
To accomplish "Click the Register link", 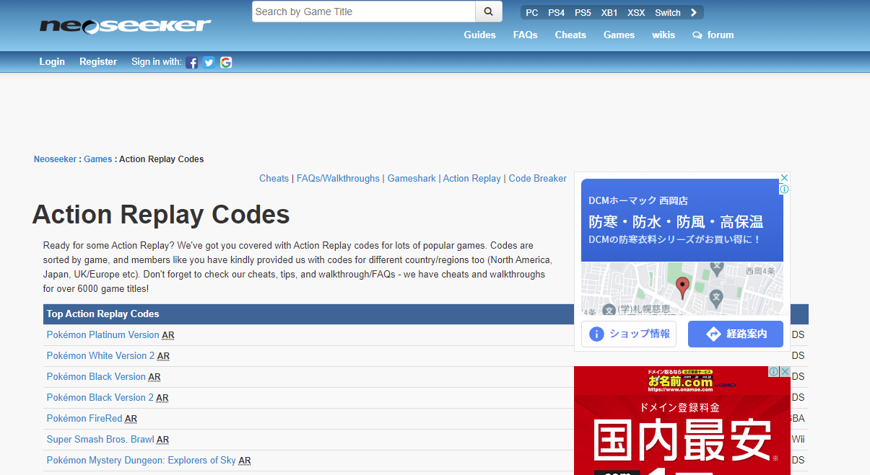I will point(98,62).
